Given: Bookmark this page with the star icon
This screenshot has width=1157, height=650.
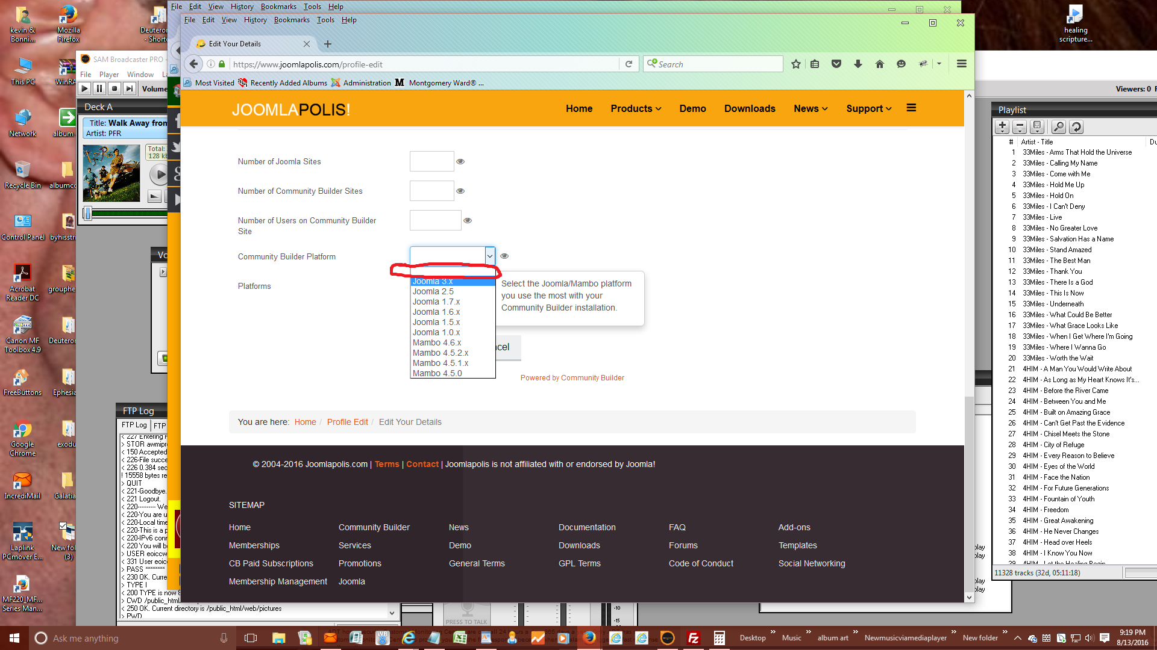Looking at the screenshot, I should [795, 64].
